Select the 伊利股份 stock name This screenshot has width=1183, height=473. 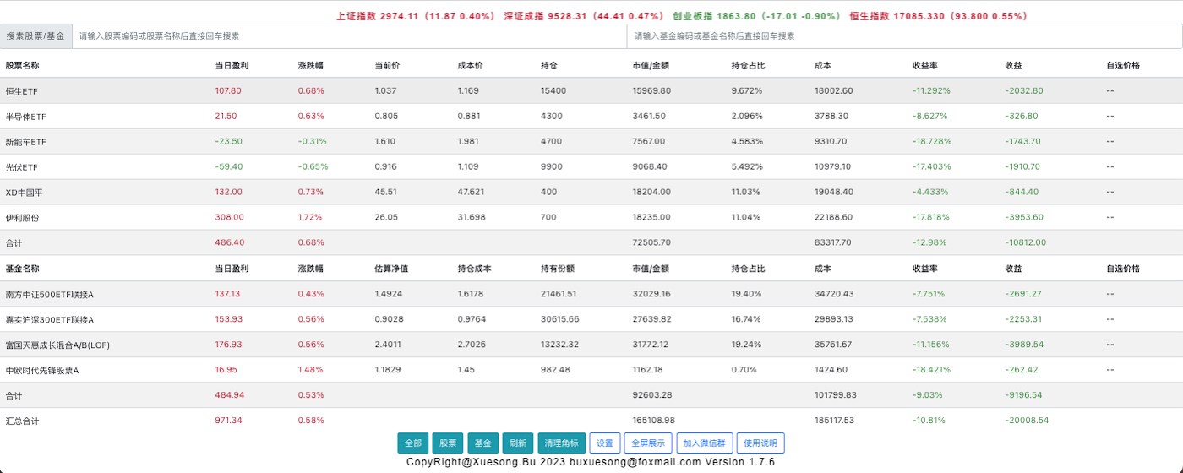22,217
